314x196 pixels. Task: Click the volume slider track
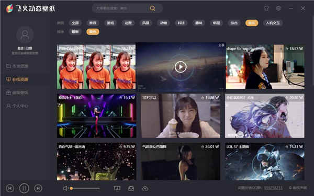pyautogui.click(x=85, y=188)
